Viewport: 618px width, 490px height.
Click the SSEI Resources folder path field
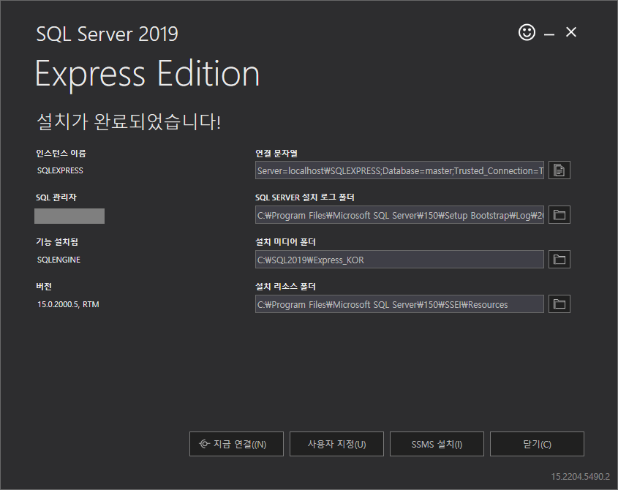[x=399, y=304]
